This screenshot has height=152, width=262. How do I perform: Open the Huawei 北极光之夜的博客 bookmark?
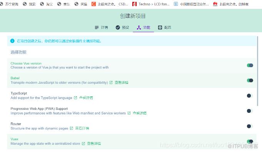[x=231, y=4]
